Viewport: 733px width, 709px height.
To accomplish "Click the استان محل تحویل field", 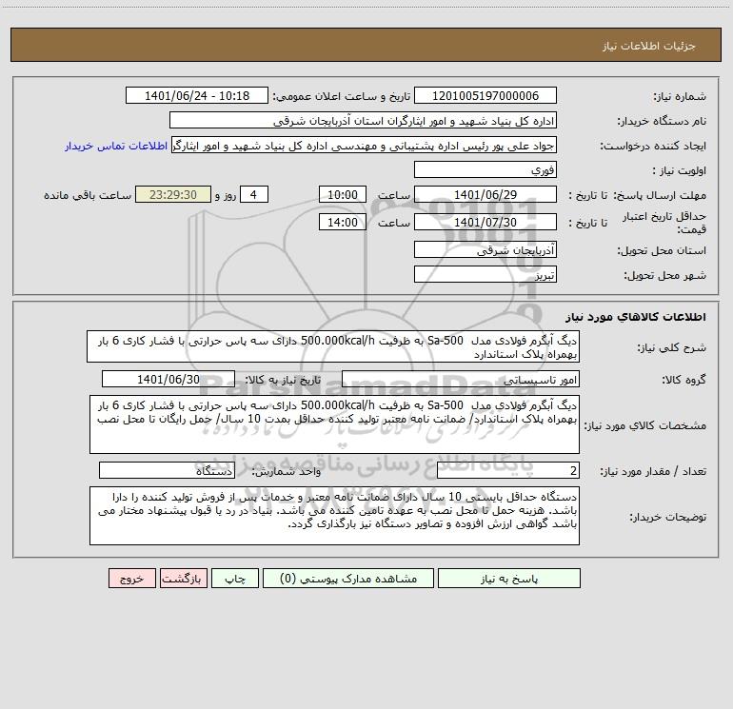I will coord(485,249).
